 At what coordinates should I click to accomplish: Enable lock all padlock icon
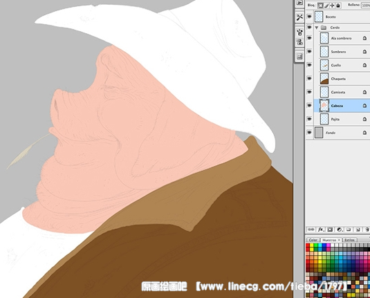(338, 6)
